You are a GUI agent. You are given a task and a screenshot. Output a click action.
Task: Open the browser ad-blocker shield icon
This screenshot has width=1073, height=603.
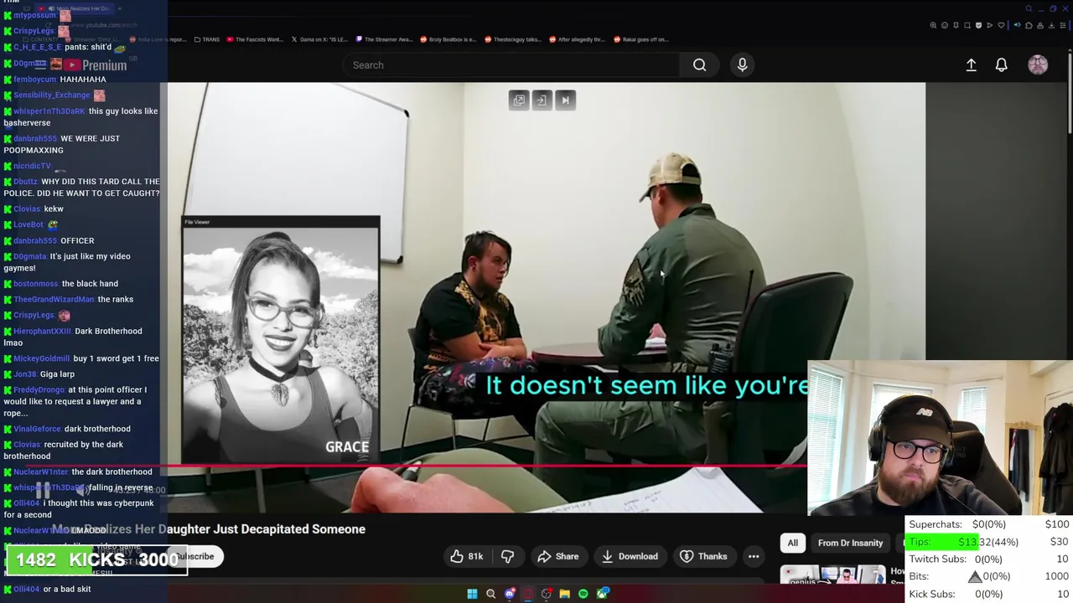(978, 25)
